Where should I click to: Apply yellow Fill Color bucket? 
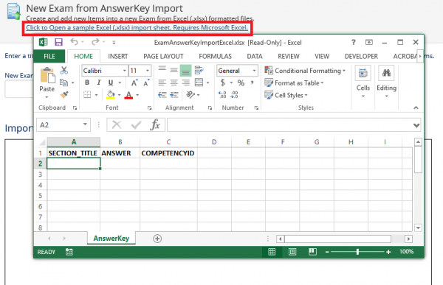point(111,95)
